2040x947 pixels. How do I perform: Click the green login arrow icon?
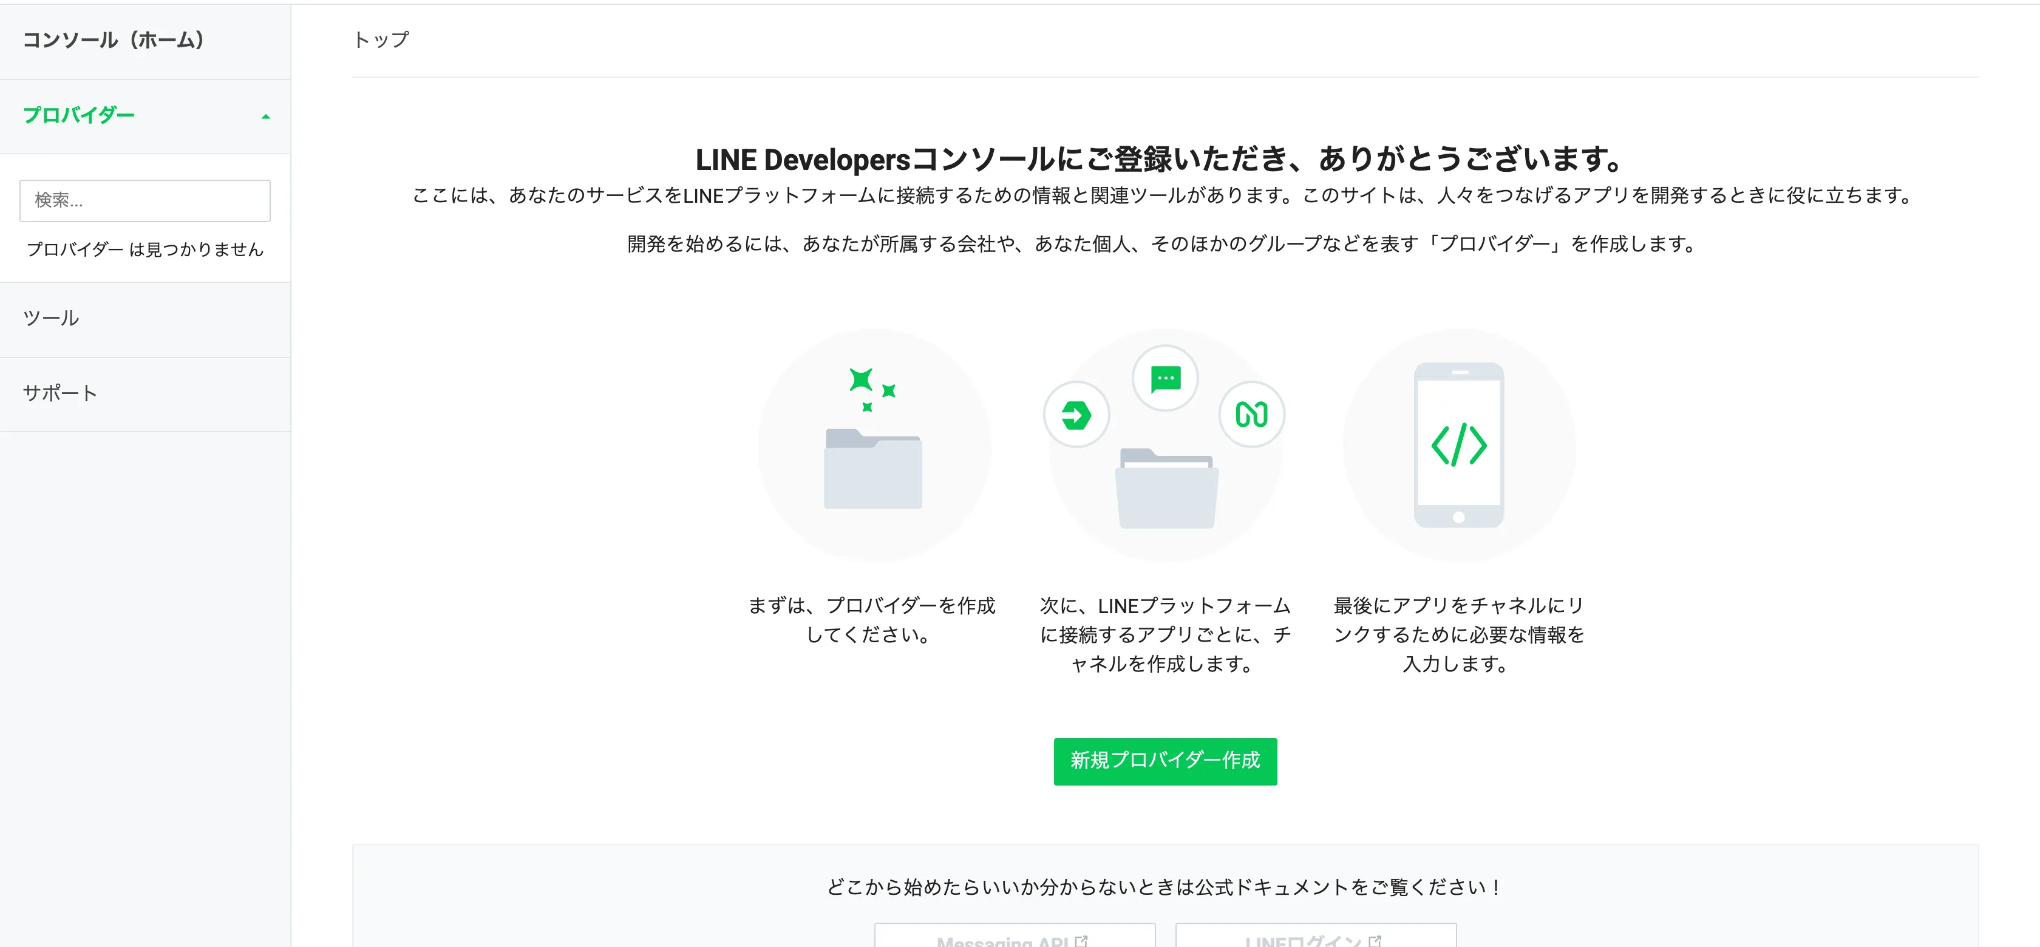tap(1076, 414)
